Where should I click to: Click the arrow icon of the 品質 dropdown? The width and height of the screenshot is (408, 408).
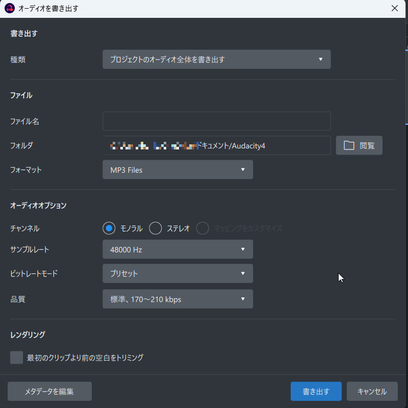243,299
